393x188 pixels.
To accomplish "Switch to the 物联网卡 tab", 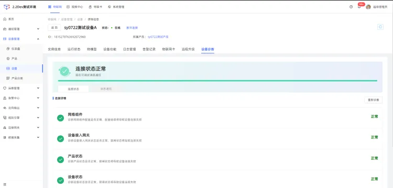I will [168, 49].
